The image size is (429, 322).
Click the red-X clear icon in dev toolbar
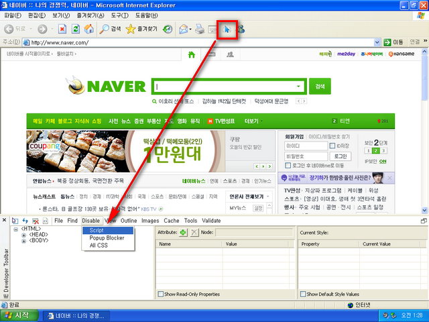click(36, 221)
